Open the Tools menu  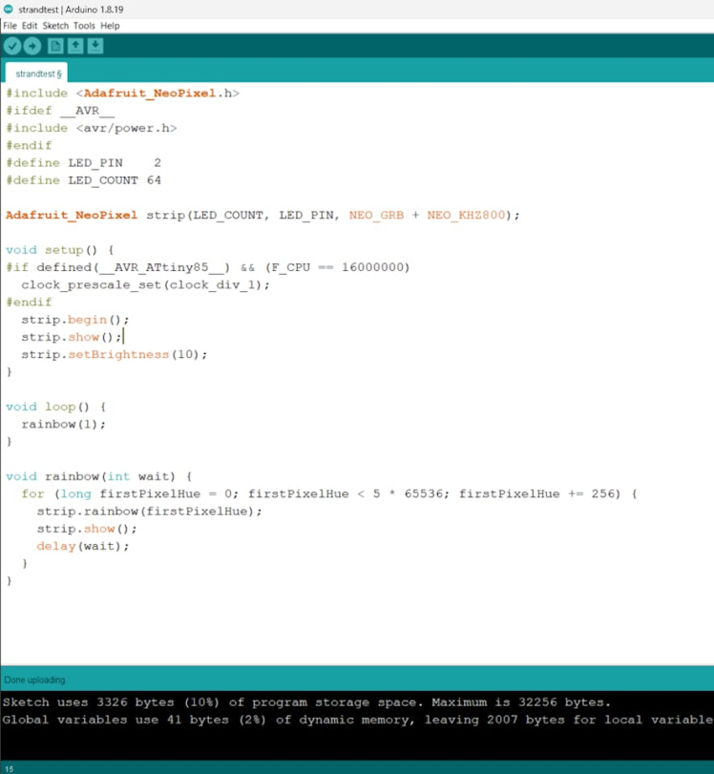click(x=84, y=26)
